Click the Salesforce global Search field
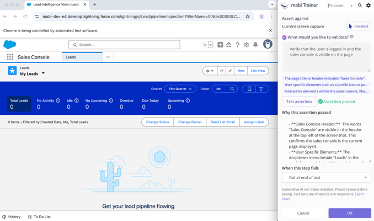The image size is (374, 221). (124, 45)
